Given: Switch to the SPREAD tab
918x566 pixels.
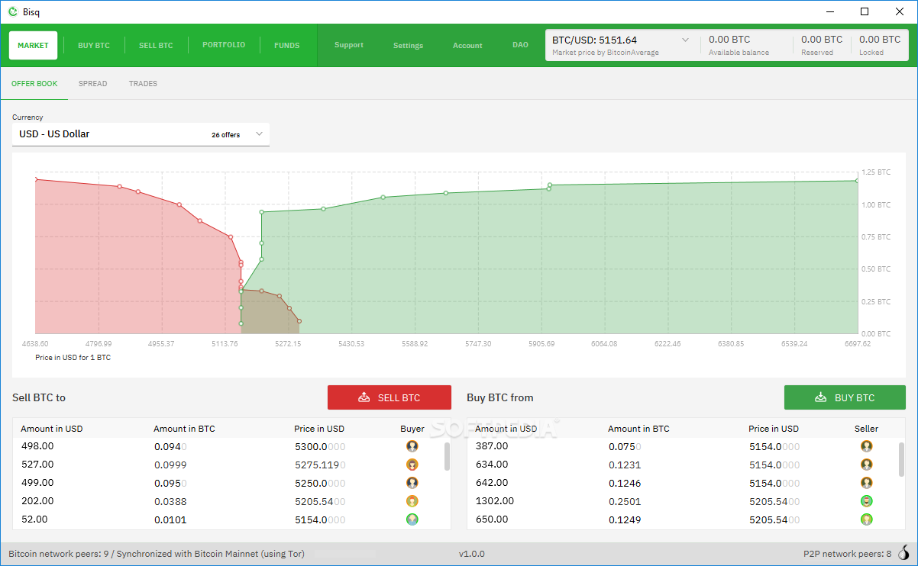Looking at the screenshot, I should pyautogui.click(x=93, y=84).
